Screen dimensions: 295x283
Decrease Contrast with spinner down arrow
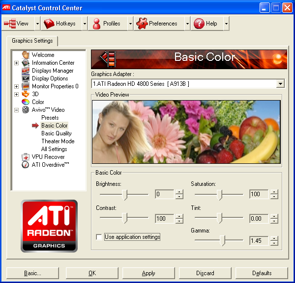179,221
